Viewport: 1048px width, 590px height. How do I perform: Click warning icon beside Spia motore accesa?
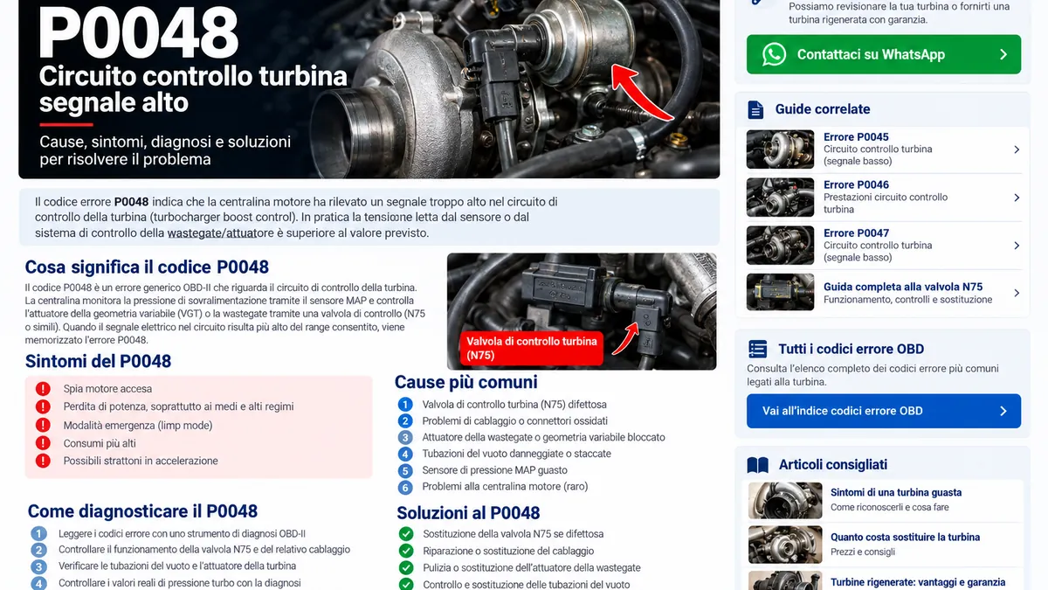coord(43,389)
